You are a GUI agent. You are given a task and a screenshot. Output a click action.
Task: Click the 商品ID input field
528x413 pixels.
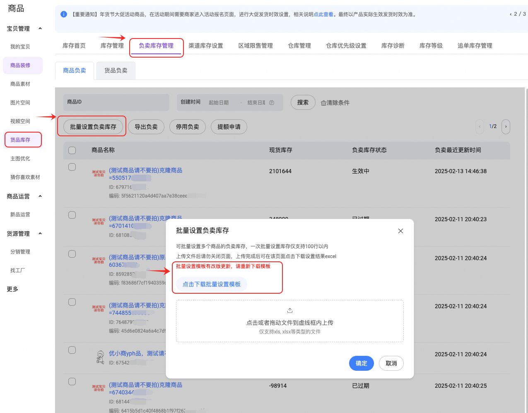click(x=116, y=102)
